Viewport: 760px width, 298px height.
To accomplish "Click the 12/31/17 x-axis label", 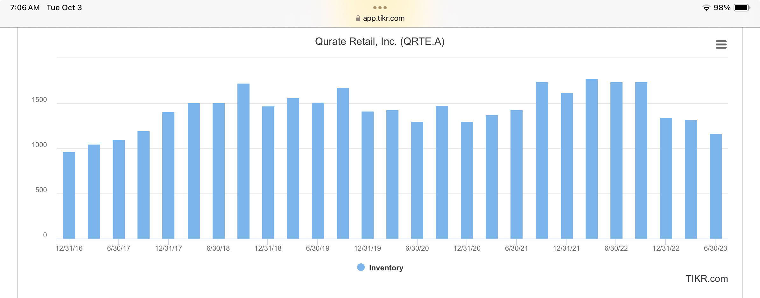I will pos(168,248).
